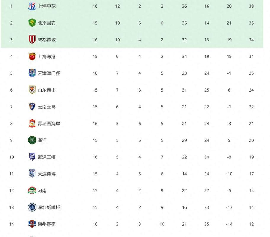This screenshot has width=270, height=237.
Task: Click the Henan (河南) team badge
Action: pos(32,190)
